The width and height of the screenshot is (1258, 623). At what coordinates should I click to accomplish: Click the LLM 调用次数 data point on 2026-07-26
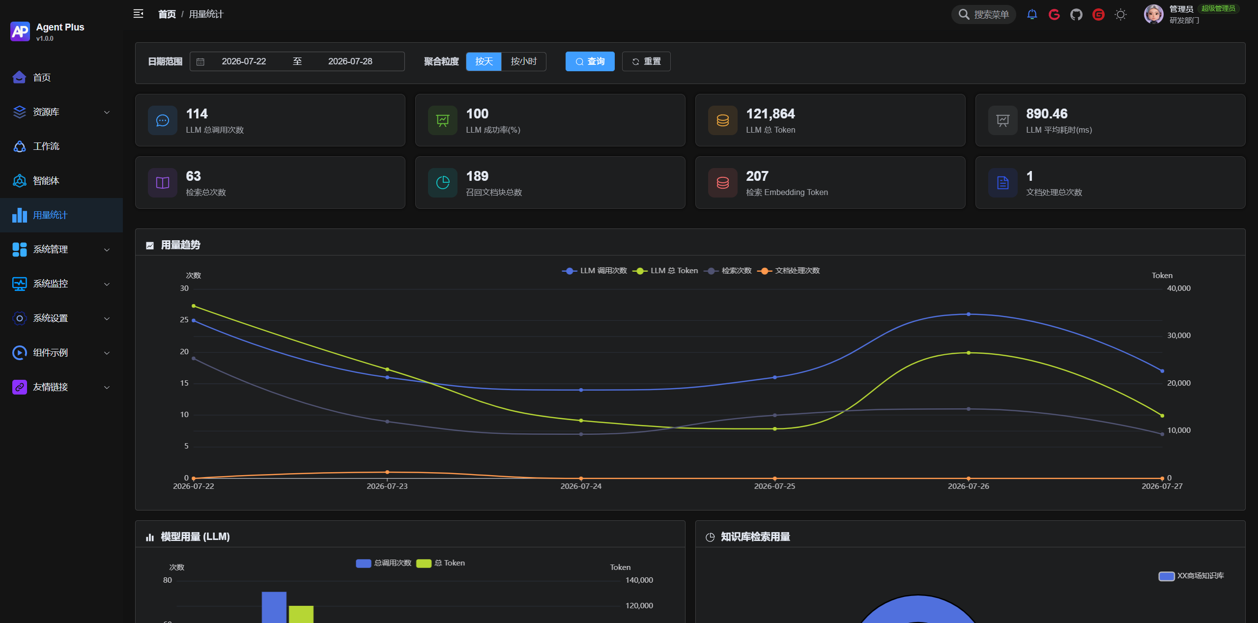969,314
